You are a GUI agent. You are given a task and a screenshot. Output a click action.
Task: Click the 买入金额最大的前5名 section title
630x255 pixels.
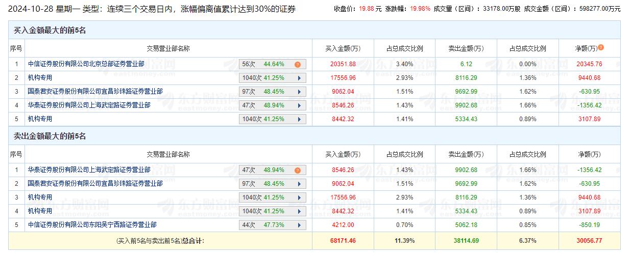[x=50, y=31]
